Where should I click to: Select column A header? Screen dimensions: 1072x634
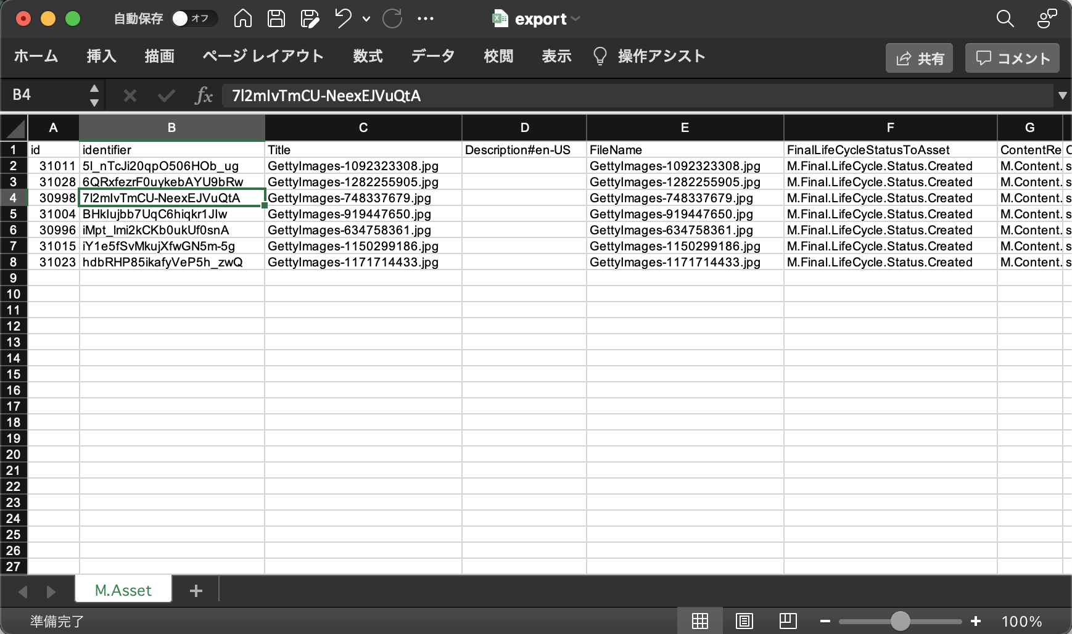[x=54, y=128]
